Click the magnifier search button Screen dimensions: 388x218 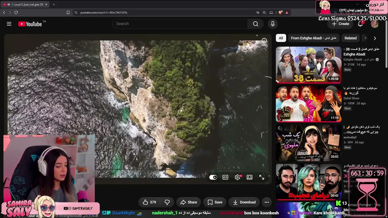point(256,24)
